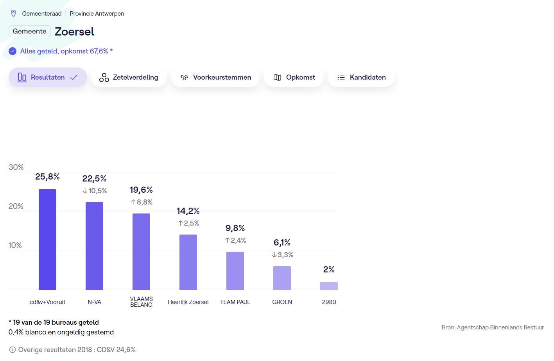Open the Voorkeurstemmen tab

coord(215,77)
